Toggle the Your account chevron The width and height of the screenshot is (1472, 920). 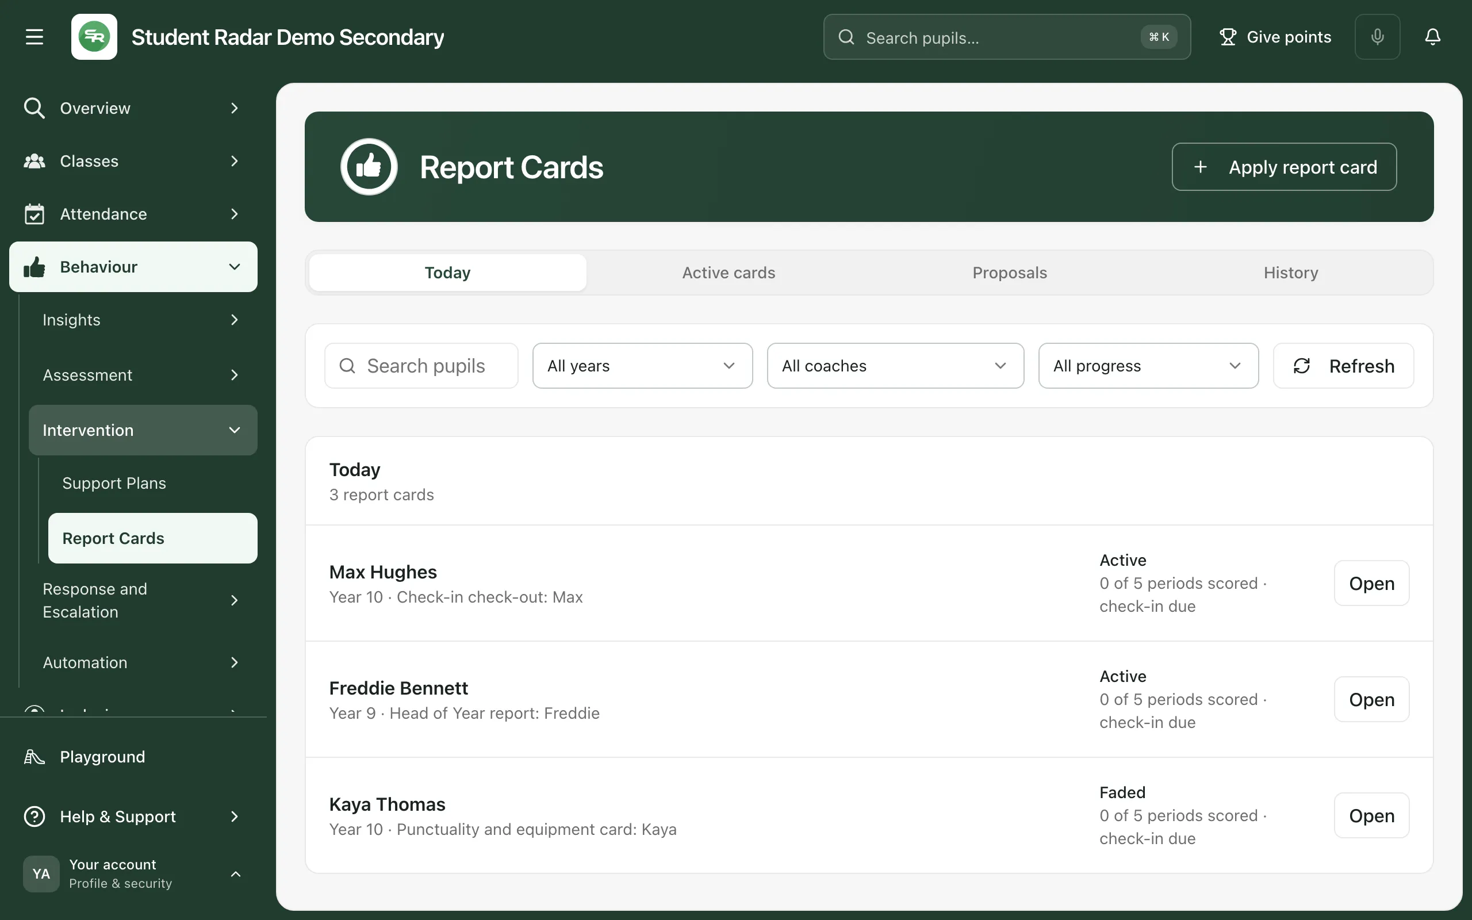point(235,875)
